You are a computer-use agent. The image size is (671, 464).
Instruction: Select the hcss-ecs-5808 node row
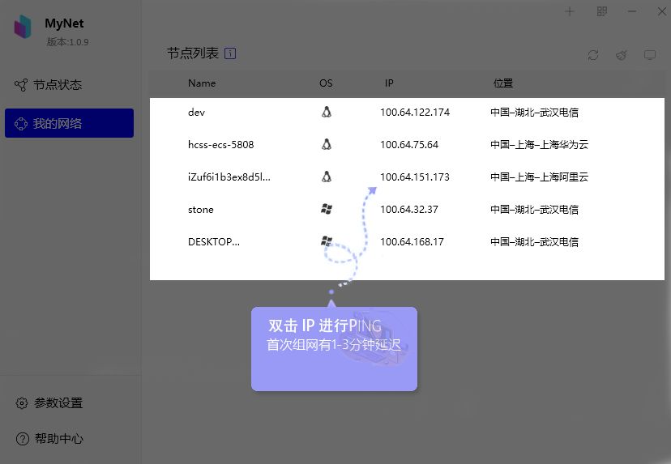click(220, 145)
